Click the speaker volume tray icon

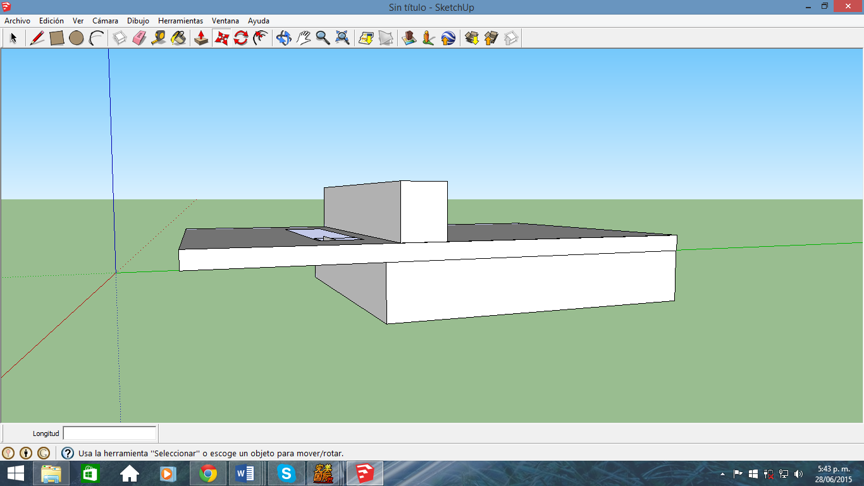click(799, 473)
